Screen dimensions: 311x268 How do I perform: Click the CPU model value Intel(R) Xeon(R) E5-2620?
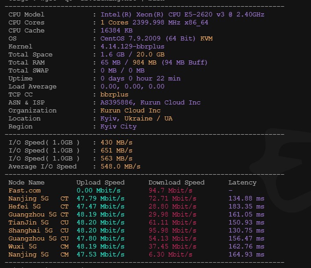pyautogui.click(x=182, y=15)
